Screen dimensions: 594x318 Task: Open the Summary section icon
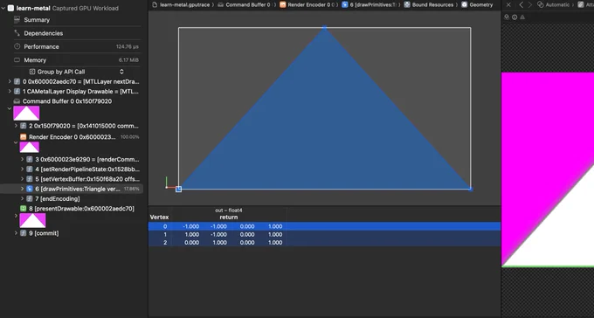click(17, 20)
